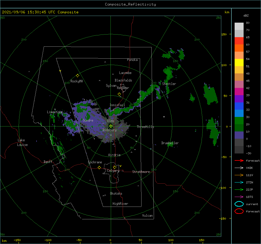Click the Okotoks label
Viewport: 261px width, 244px height.
click(x=116, y=194)
